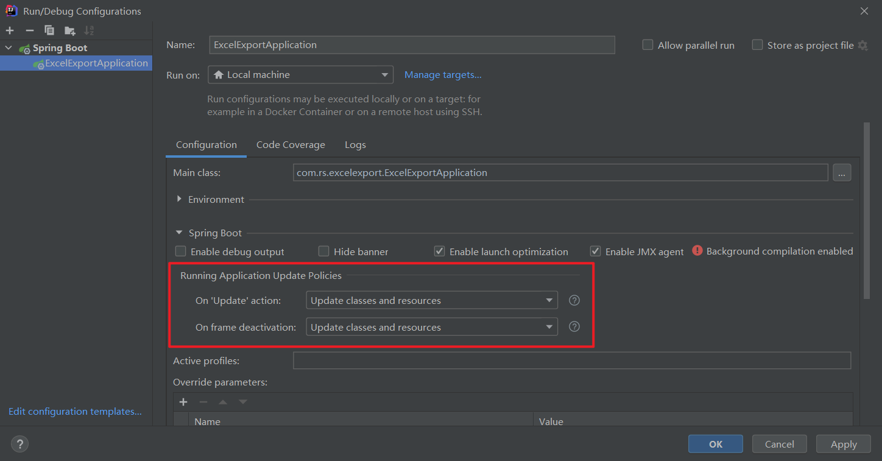Open the Manage targets link
Screen dimensions: 882x461
[443, 75]
